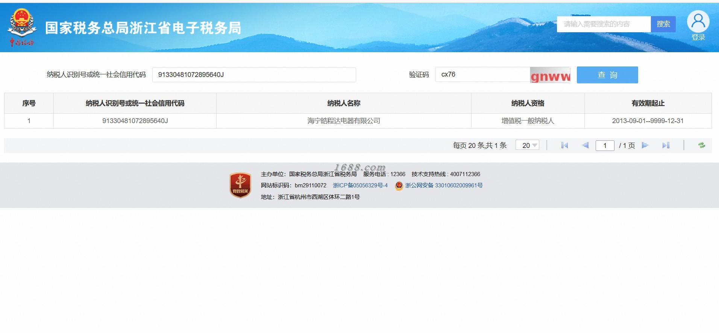Click the 纳税人资格 column header

pyautogui.click(x=528, y=103)
